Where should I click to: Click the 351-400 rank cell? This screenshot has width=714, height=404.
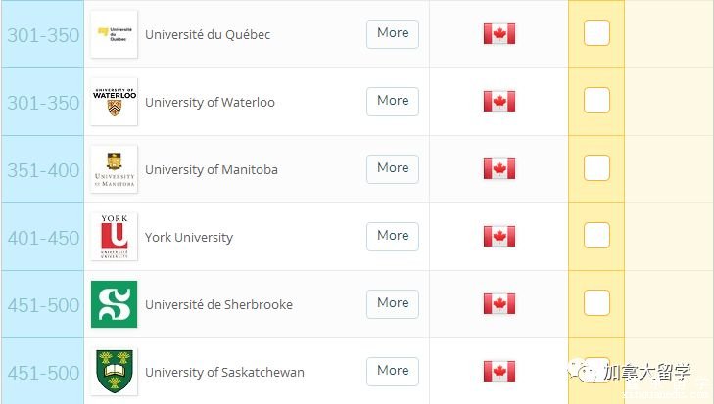click(43, 169)
